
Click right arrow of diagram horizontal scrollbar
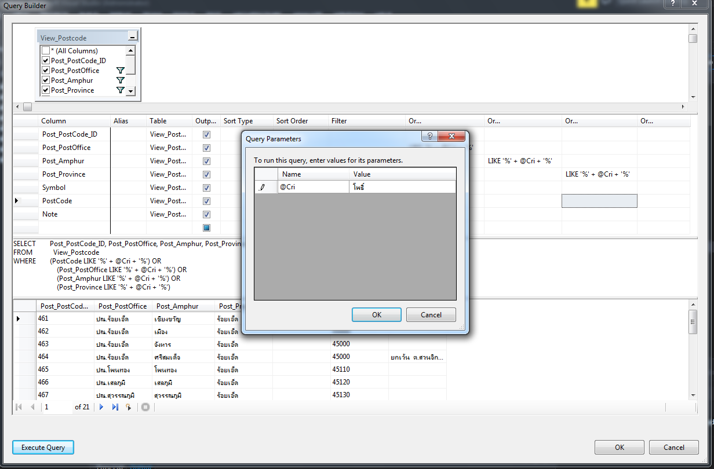pyautogui.click(x=683, y=107)
